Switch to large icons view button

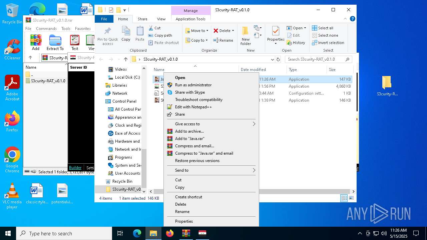[351, 198]
